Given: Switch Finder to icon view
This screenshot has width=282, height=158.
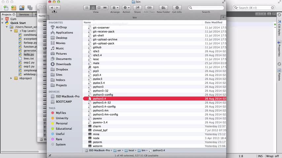Looking at the screenshot, I should tap(87, 8).
